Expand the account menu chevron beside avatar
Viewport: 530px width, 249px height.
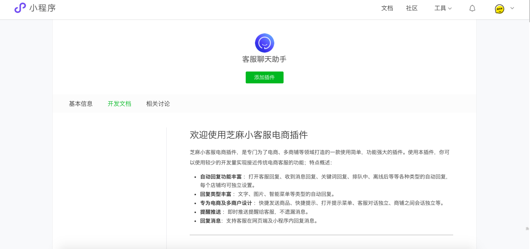click(x=512, y=8)
